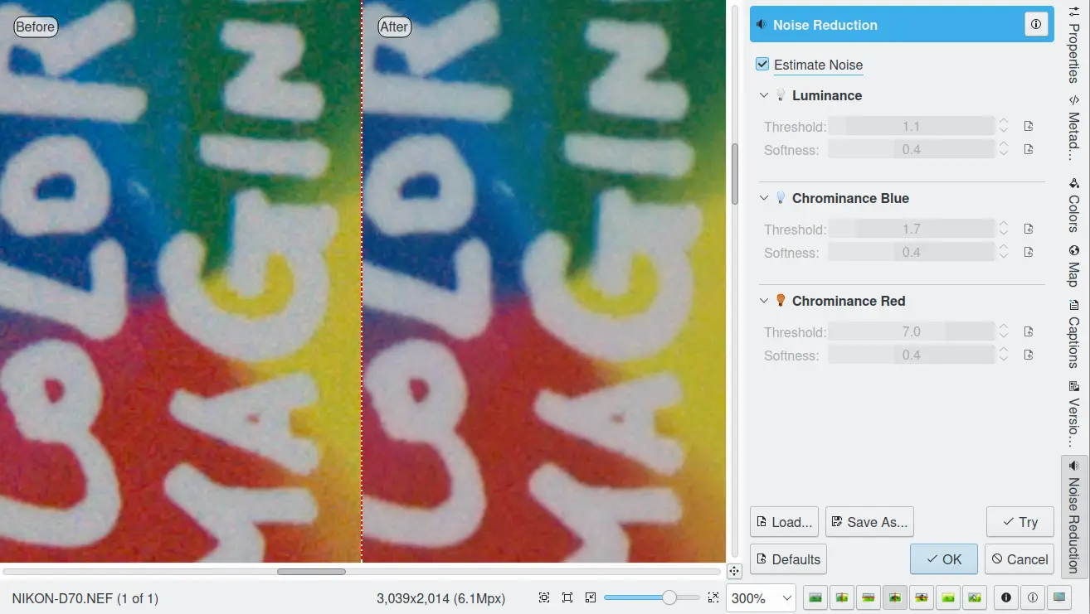Image resolution: width=1090 pixels, height=614 pixels.
Task: Choose the horizontal split before/after preview
Action: [869, 597]
